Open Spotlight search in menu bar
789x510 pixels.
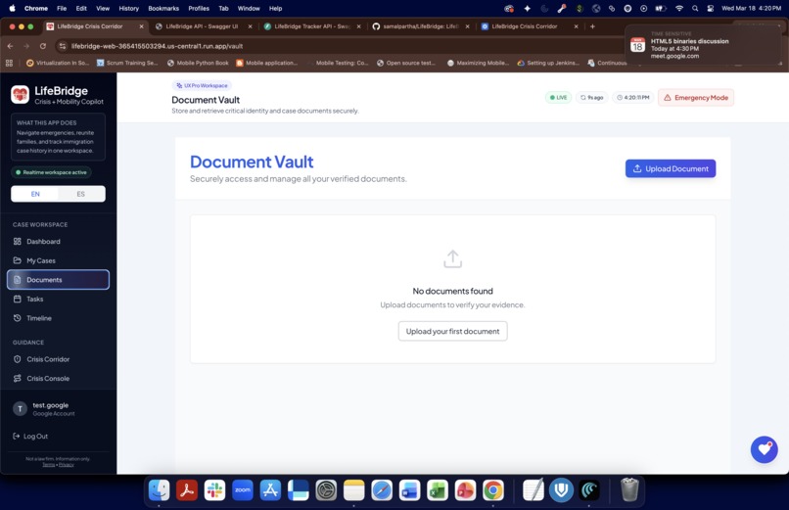[x=695, y=8]
